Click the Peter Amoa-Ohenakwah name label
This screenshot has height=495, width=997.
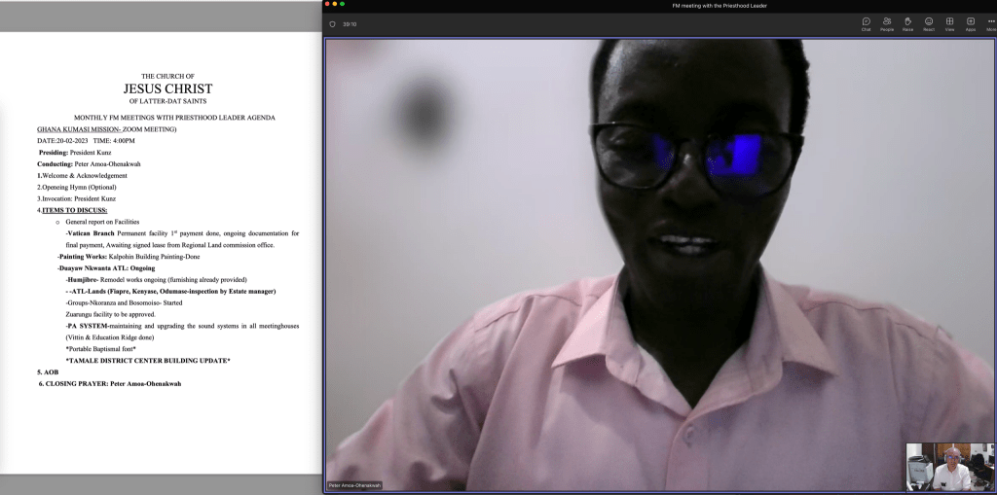[354, 484]
